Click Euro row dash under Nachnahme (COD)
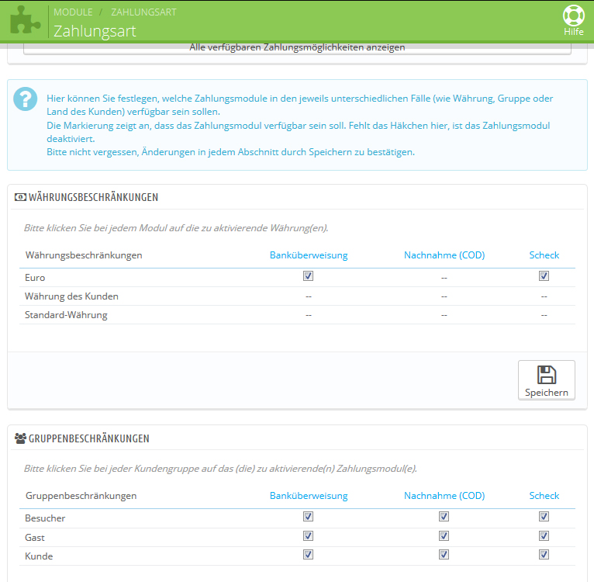The height and width of the screenshot is (582, 594). tap(444, 278)
